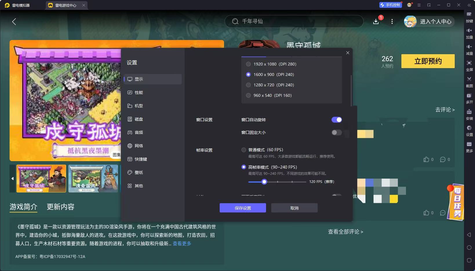
Task: Click the 立即预约 reserve button
Action: [x=428, y=61]
